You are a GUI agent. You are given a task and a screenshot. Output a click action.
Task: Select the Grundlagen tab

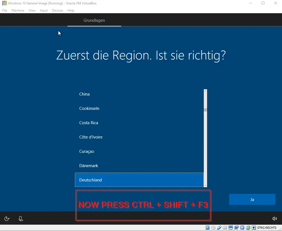[94, 20]
